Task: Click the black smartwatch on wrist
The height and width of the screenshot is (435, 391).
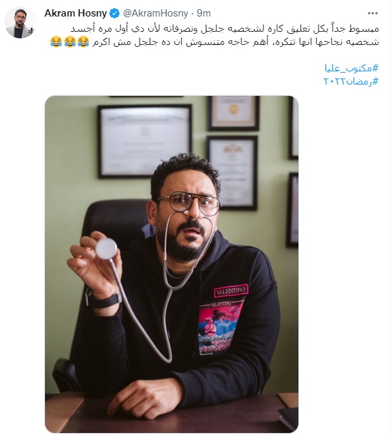Action: pyautogui.click(x=104, y=300)
